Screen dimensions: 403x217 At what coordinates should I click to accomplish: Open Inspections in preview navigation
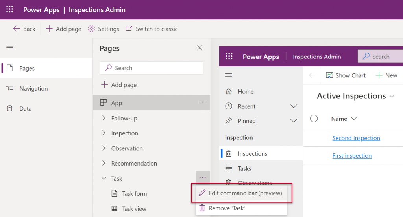pos(261,153)
